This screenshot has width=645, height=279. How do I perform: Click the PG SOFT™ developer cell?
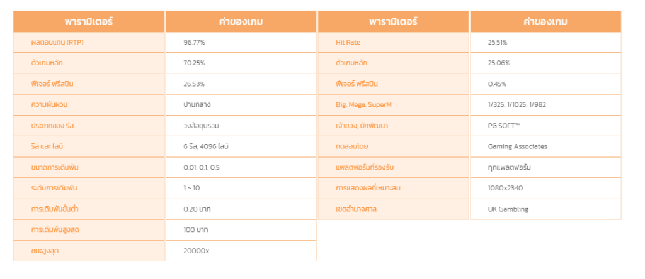point(545,126)
